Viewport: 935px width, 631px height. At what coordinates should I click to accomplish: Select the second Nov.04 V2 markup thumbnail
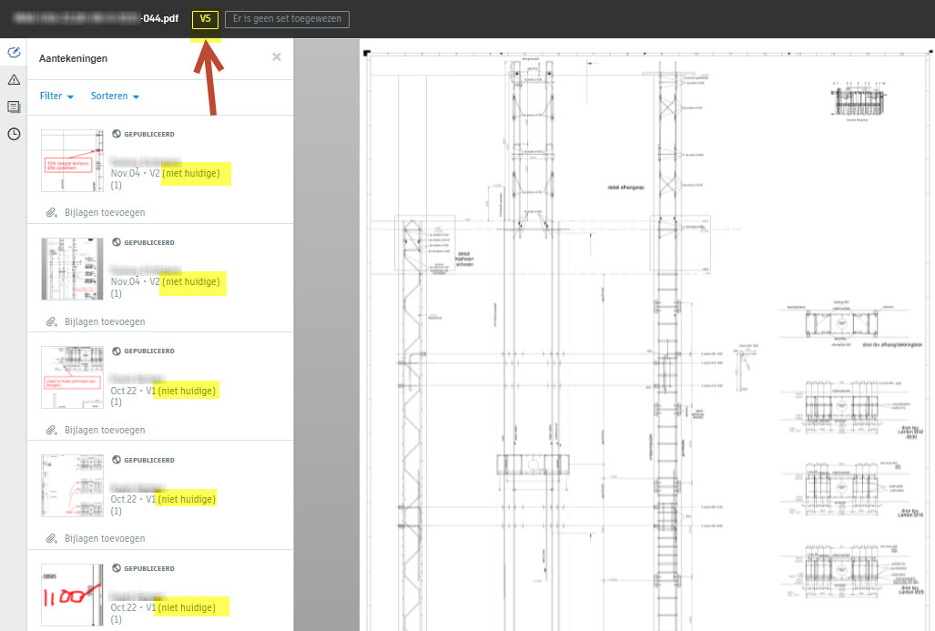[72, 269]
